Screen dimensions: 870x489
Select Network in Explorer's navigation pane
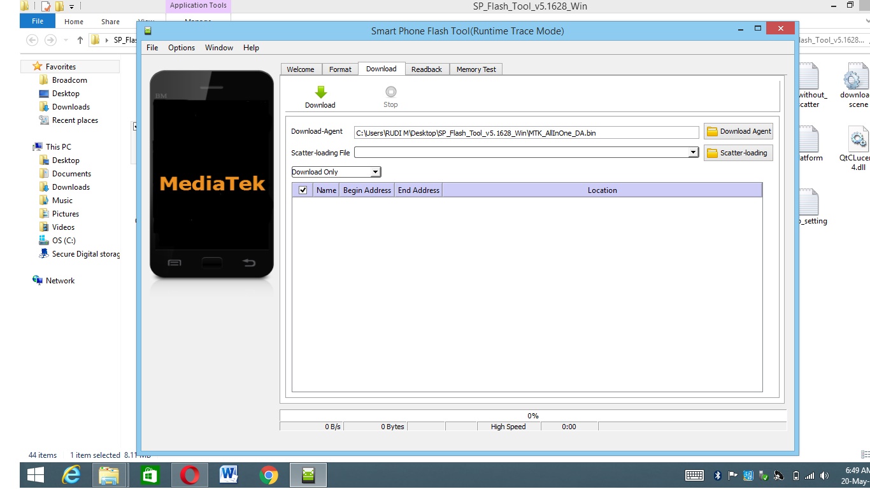pyautogui.click(x=60, y=281)
